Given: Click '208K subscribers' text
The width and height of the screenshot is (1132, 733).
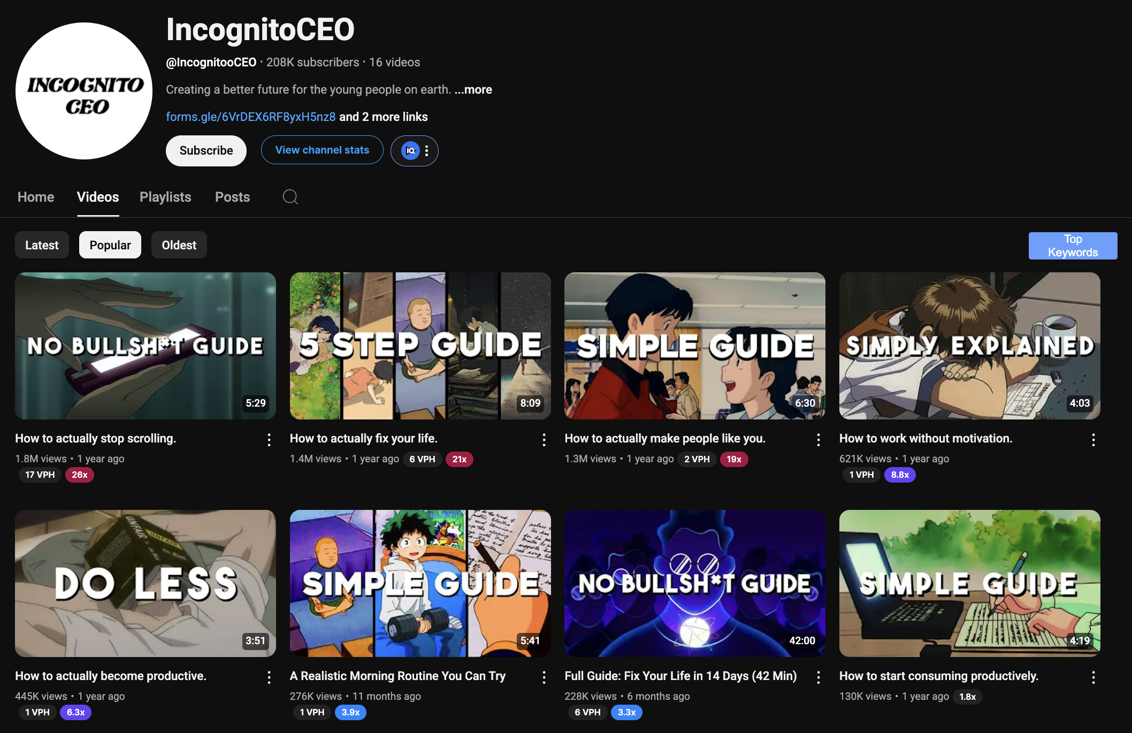Looking at the screenshot, I should (313, 62).
